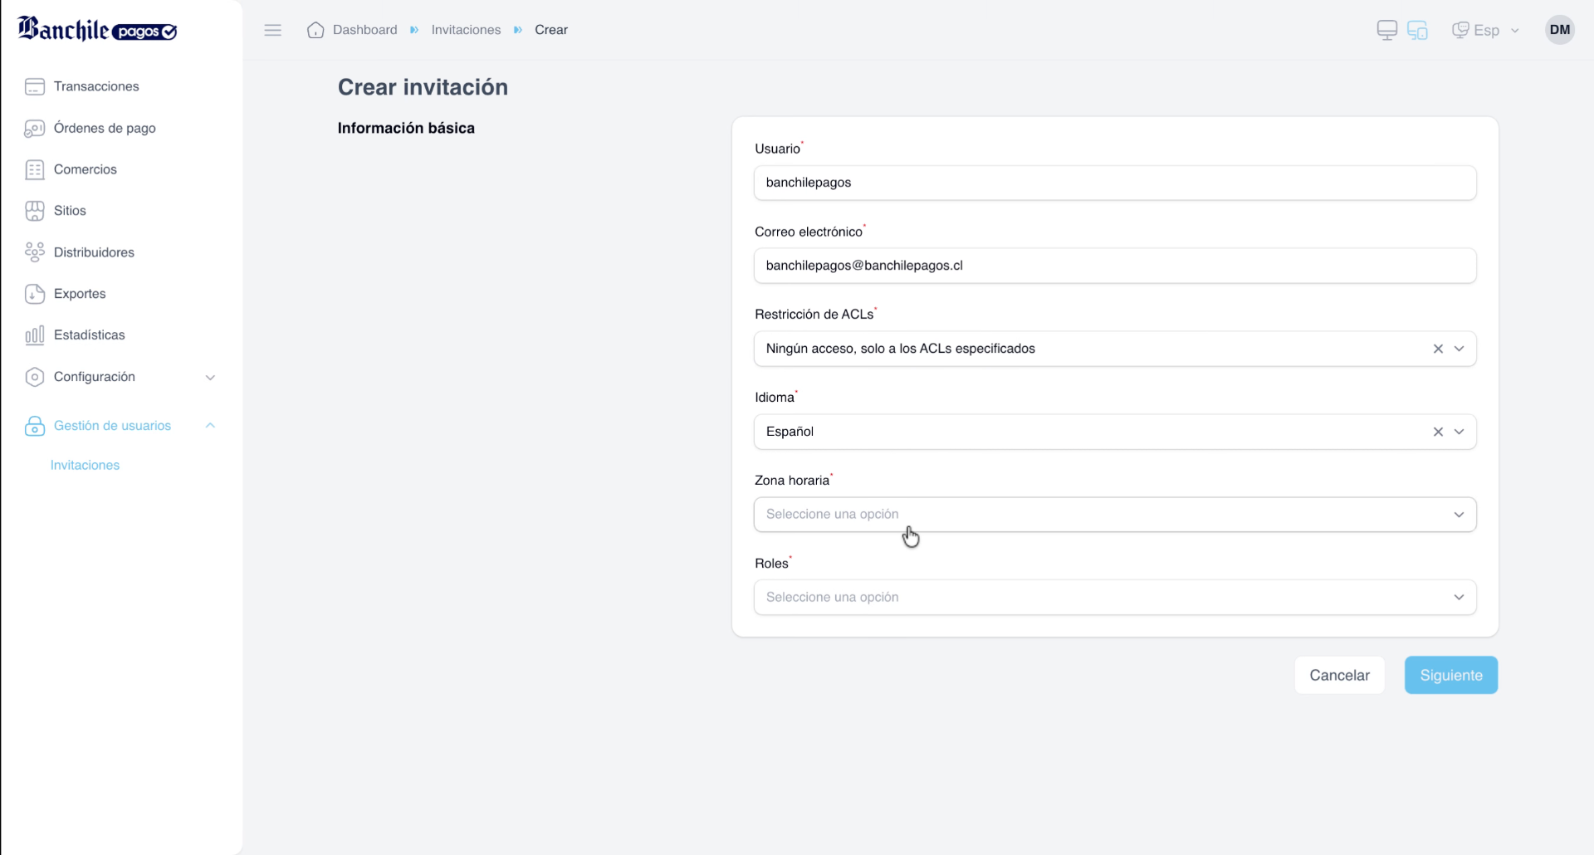The height and width of the screenshot is (855, 1594).
Task: Go to Invitaciones via breadcrumb link
Action: point(466,30)
